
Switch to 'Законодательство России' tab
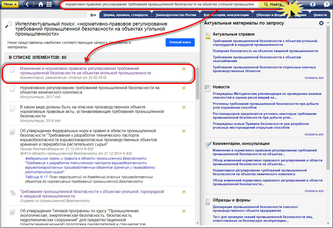tap(176, 15)
